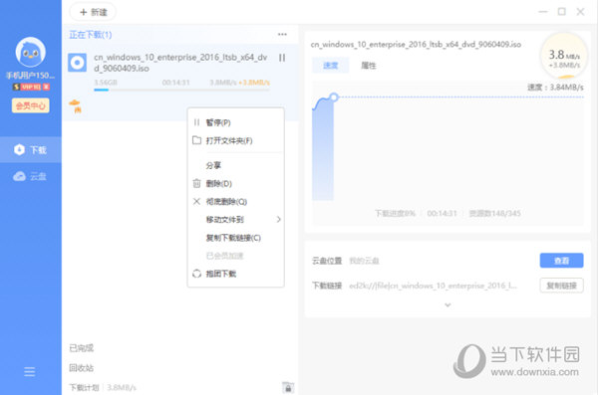Click the ISO disc file icon

coord(78,63)
